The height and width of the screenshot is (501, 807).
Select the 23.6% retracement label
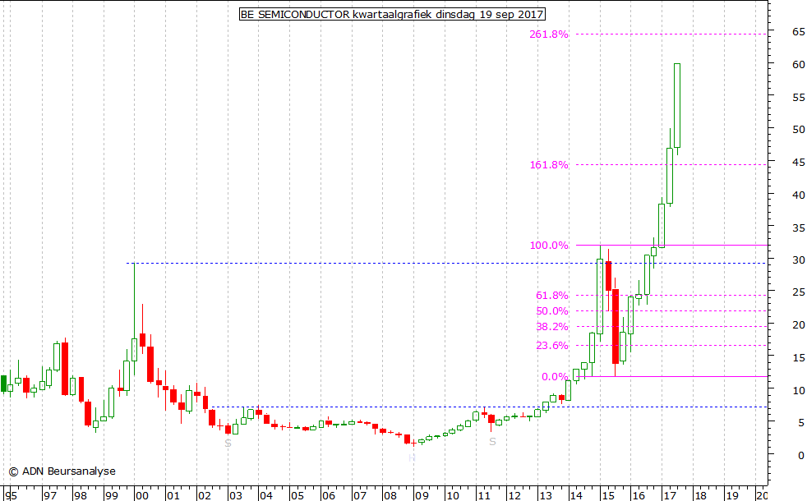pos(551,346)
